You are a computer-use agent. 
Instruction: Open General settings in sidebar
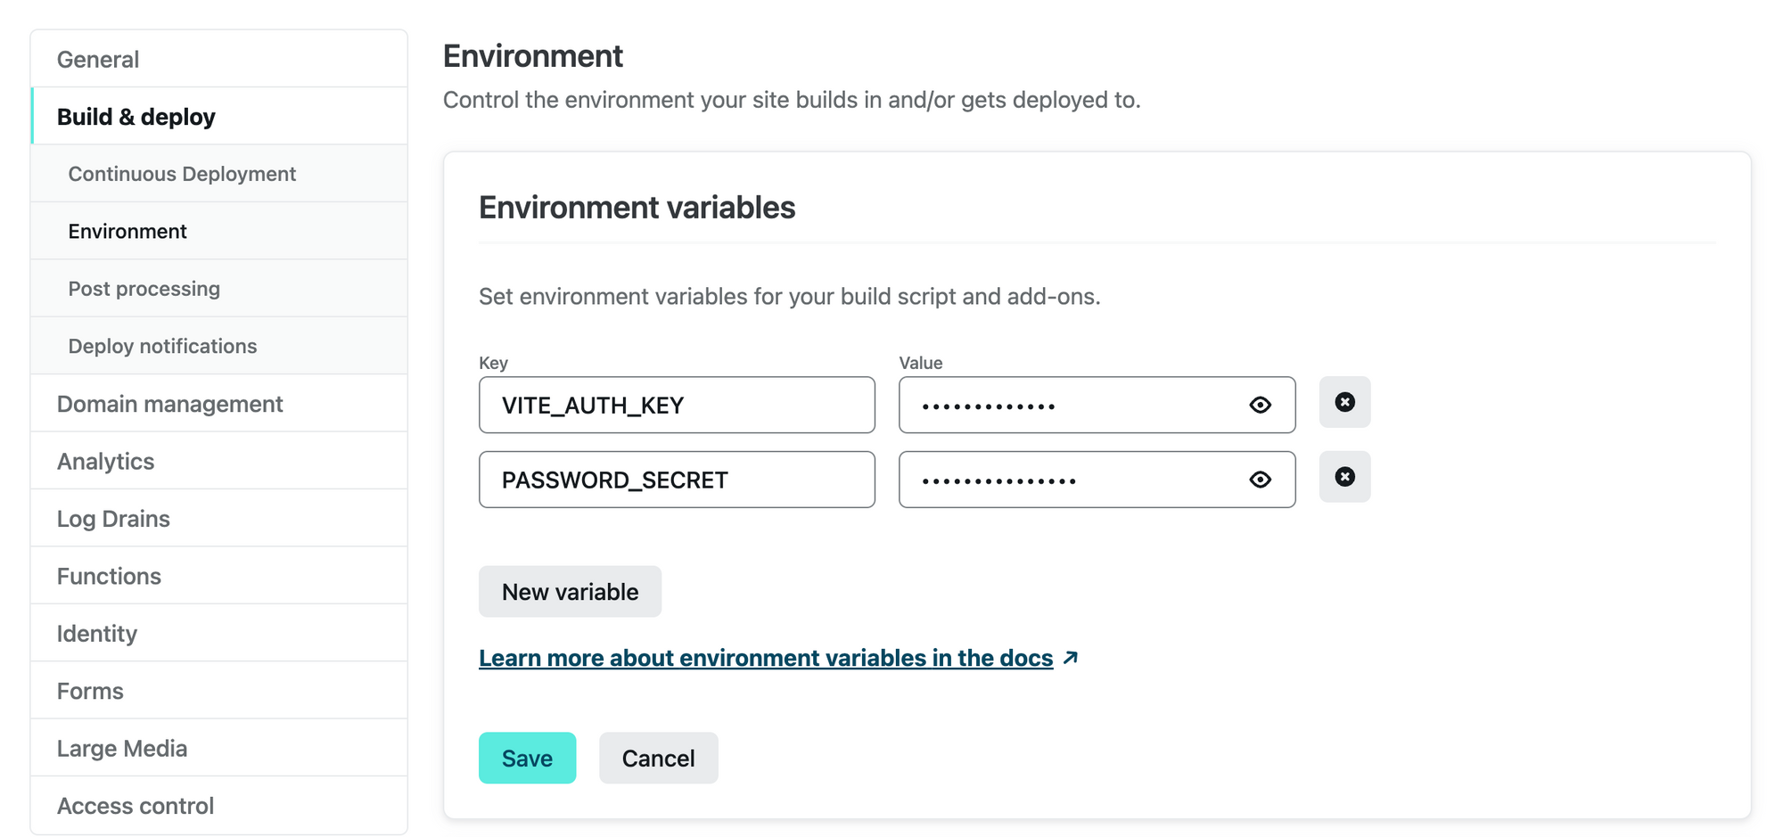[98, 60]
